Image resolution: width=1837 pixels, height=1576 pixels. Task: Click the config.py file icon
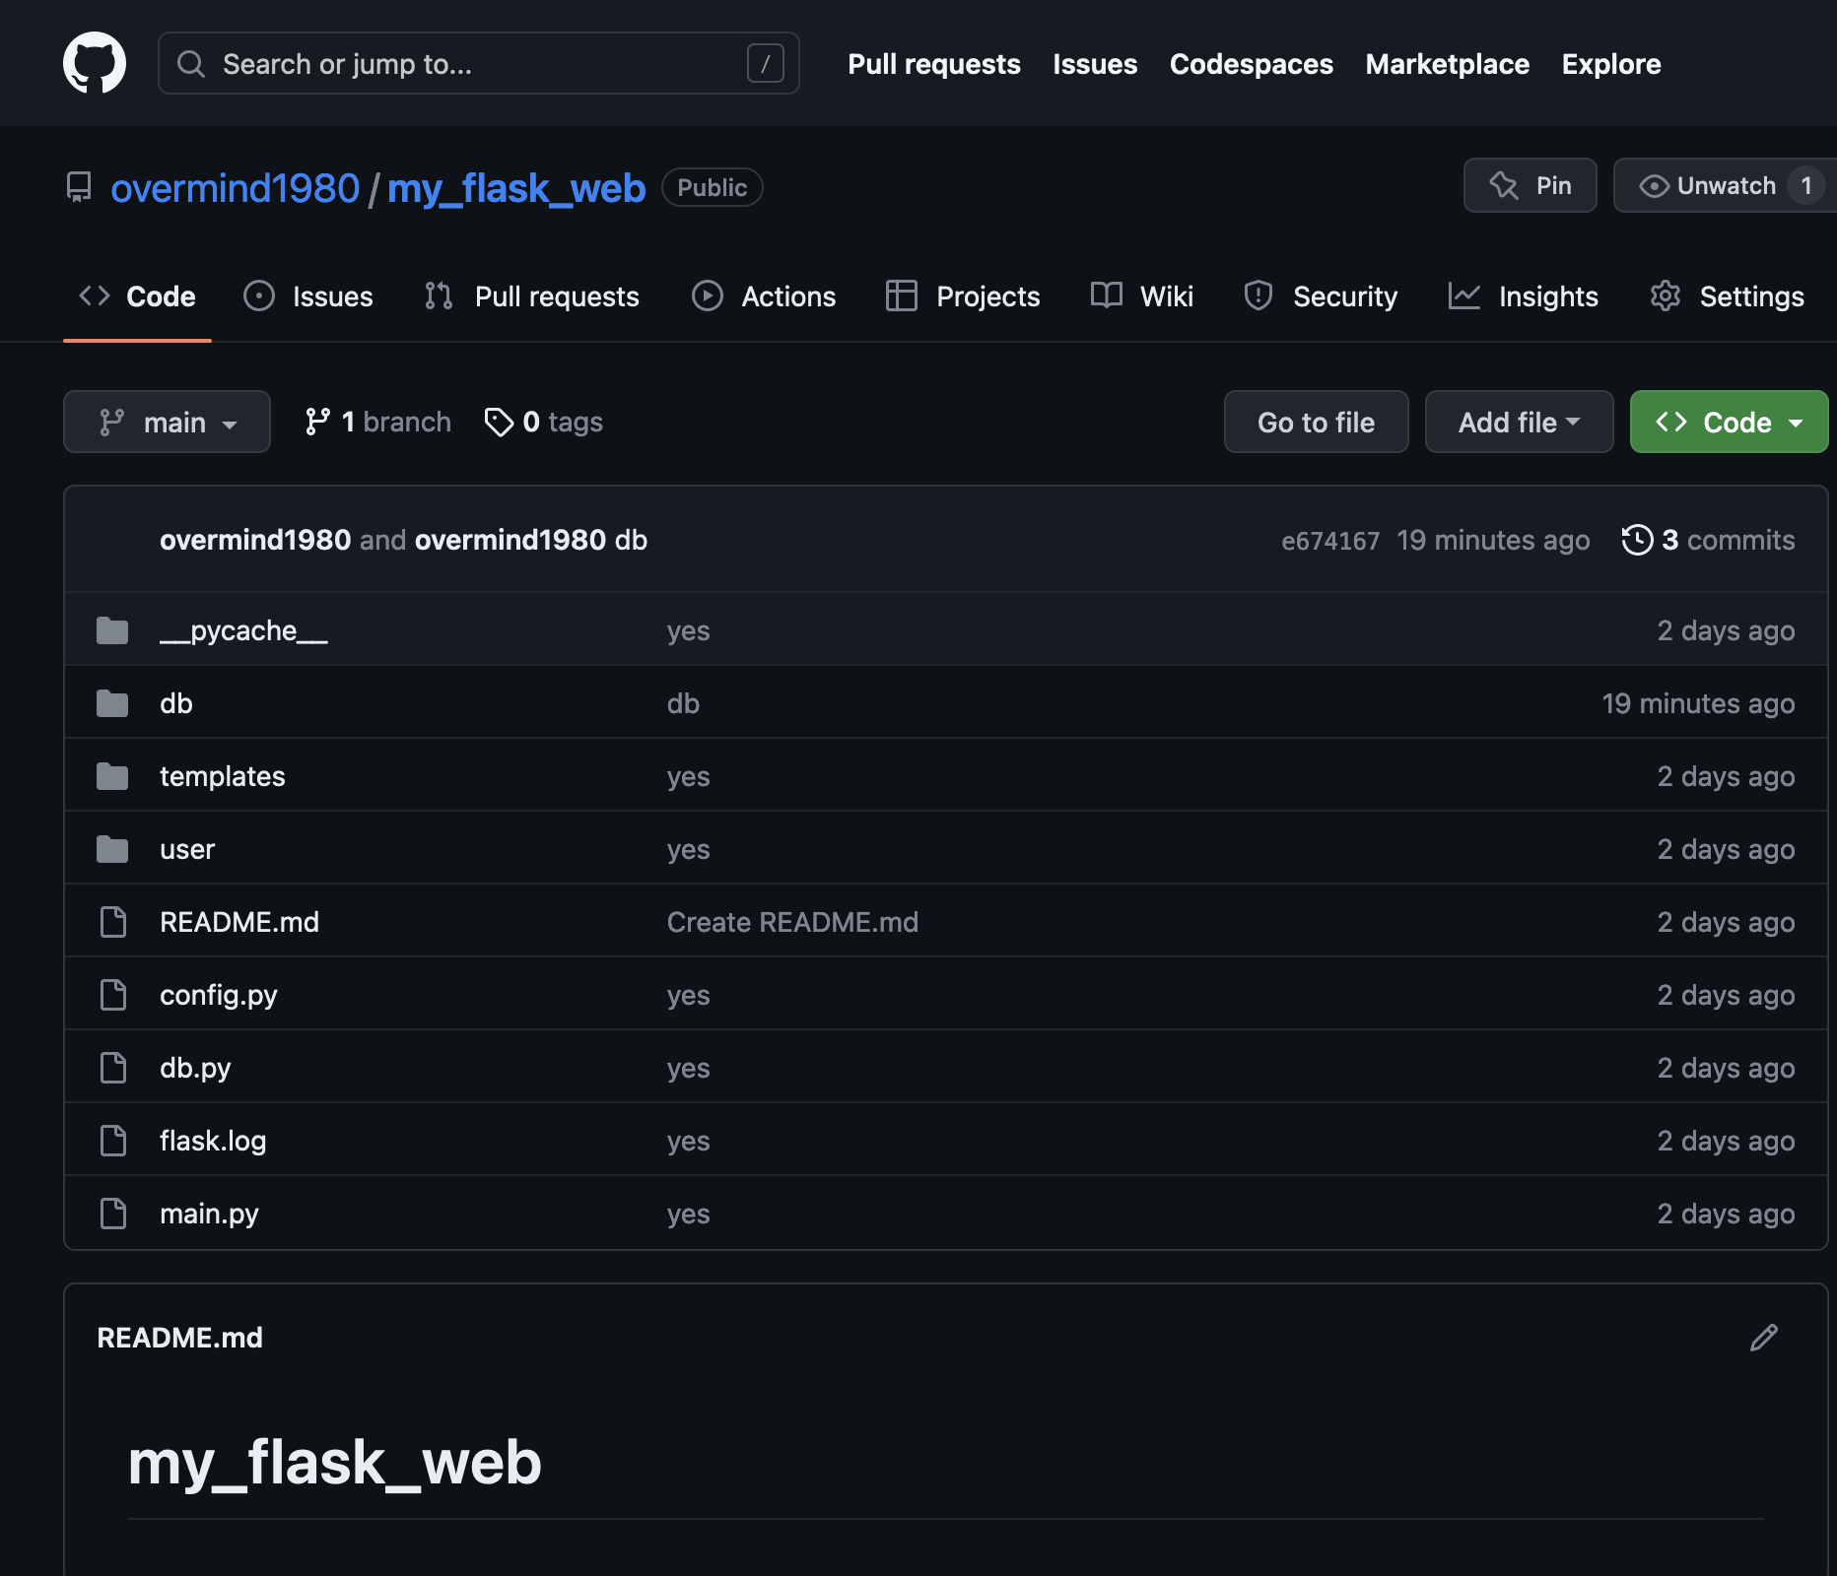tap(113, 995)
